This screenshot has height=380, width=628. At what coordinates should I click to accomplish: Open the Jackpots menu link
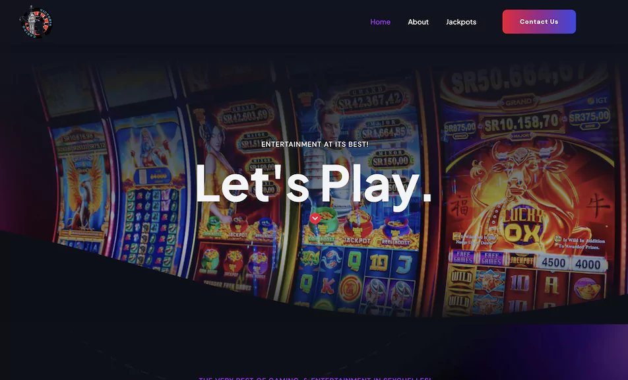pos(461,22)
